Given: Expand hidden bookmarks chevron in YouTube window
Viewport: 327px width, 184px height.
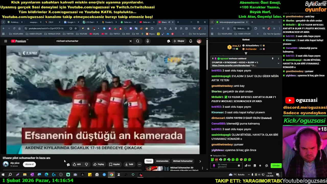Looking at the screenshot, I should click(183, 34).
